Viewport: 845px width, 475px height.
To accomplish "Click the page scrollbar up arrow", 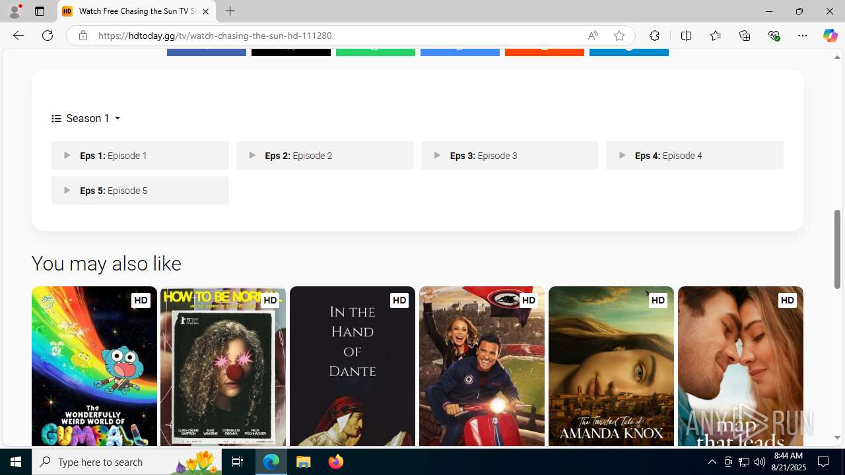I will 838,57.
